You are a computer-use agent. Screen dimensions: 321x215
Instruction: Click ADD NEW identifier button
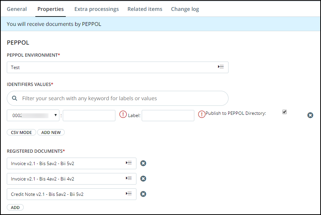[x=51, y=132]
